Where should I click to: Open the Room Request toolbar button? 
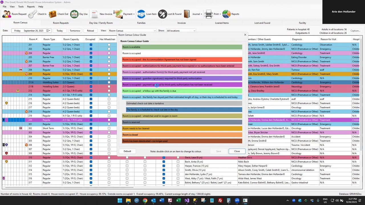pos(15,14)
